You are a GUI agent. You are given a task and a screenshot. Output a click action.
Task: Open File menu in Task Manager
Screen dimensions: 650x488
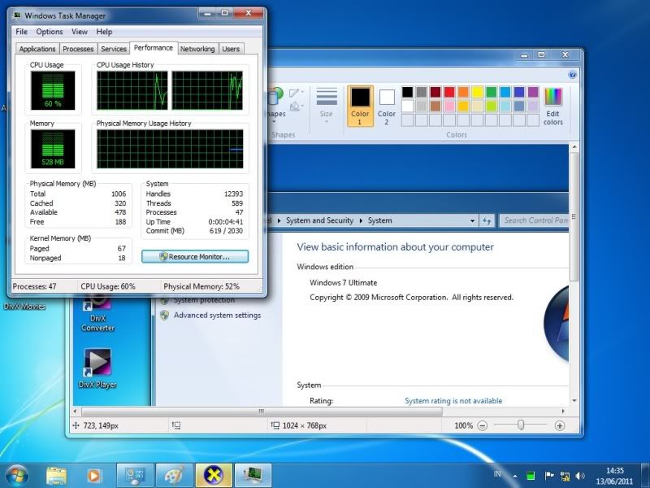tap(22, 32)
